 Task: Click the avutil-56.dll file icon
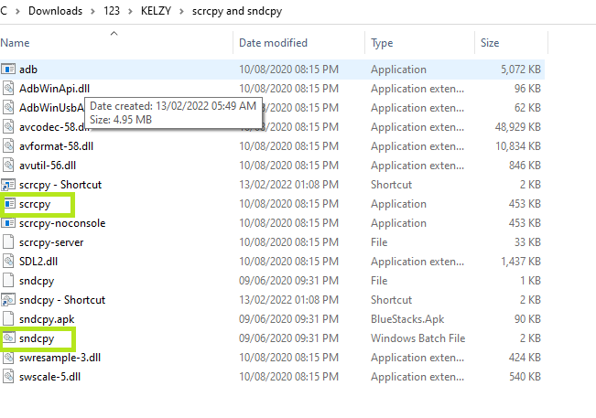pyautogui.click(x=8, y=166)
